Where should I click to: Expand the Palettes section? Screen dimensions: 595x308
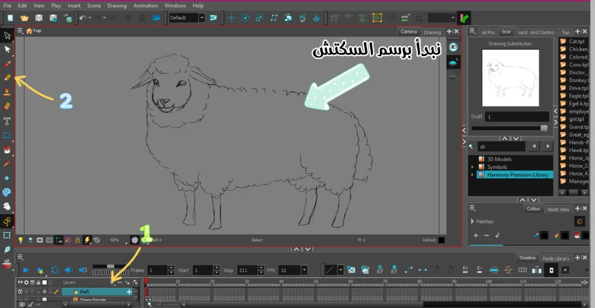(472, 221)
